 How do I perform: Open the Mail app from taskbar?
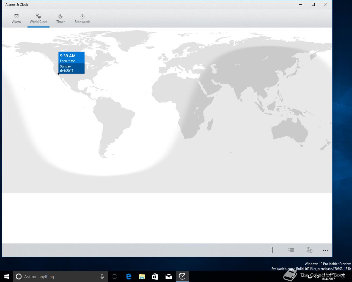click(169, 276)
